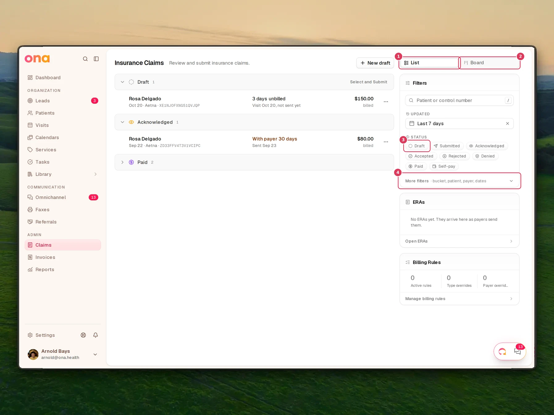The height and width of the screenshot is (415, 554).
Task: Open Manage billing rules
Action: click(460, 299)
